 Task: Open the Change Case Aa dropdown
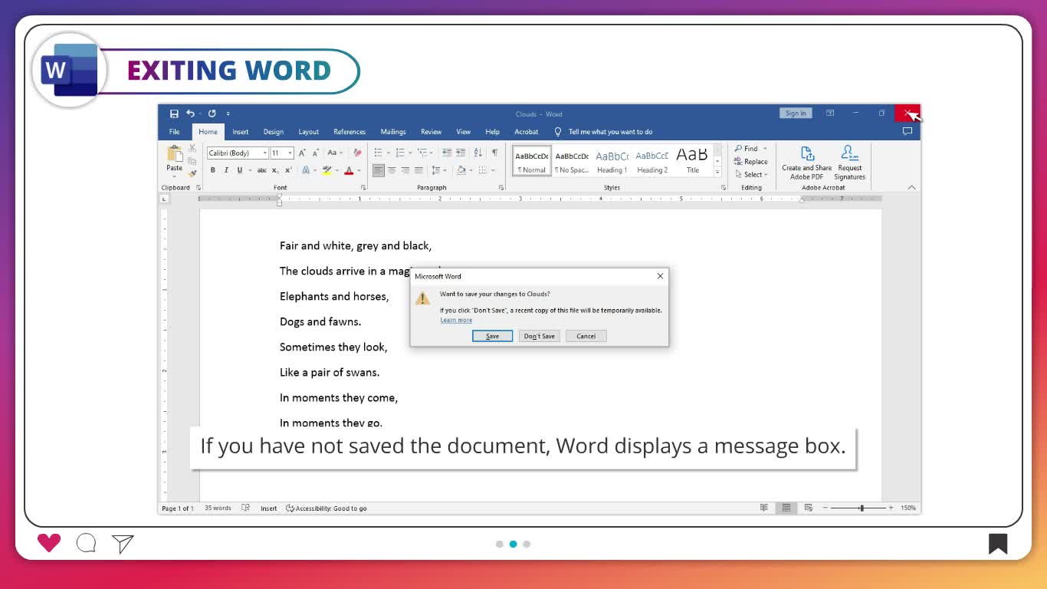[x=336, y=153]
